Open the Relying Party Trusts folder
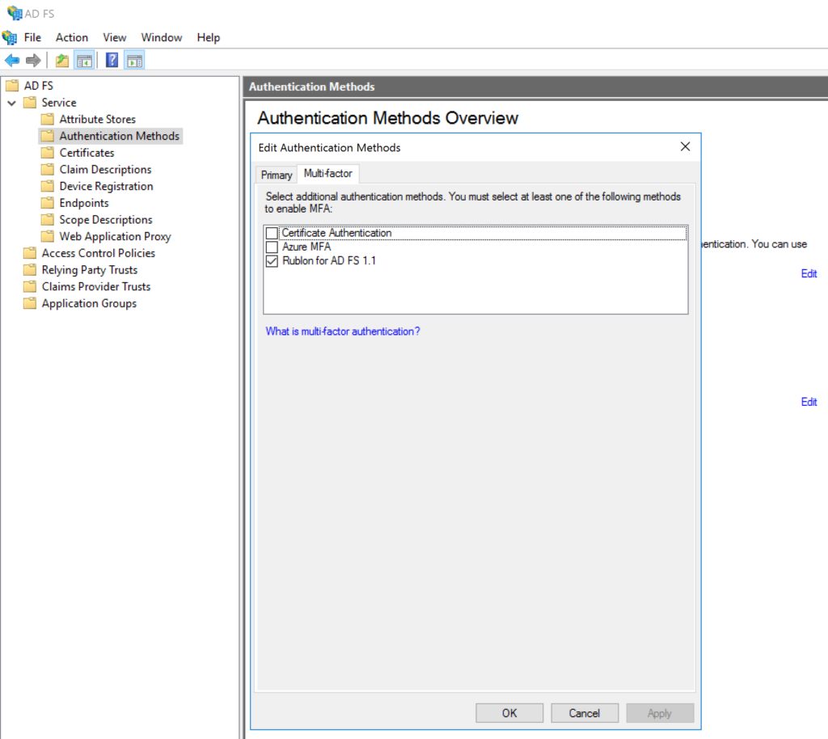 (x=89, y=270)
